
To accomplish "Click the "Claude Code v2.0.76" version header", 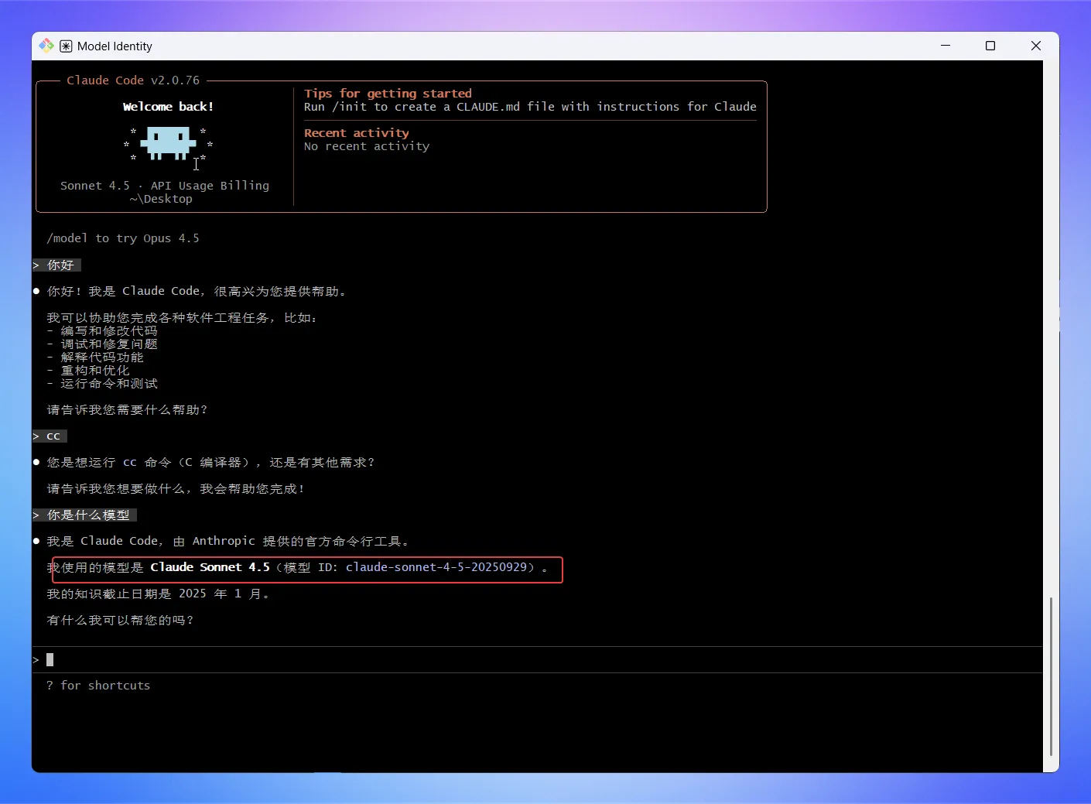I will [x=133, y=80].
